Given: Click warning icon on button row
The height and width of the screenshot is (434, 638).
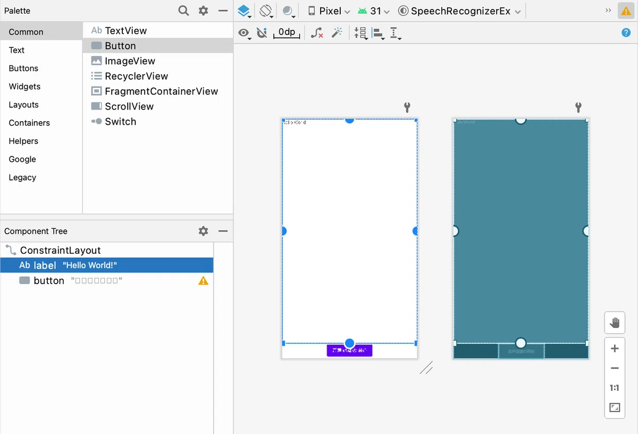Looking at the screenshot, I should tap(203, 280).
